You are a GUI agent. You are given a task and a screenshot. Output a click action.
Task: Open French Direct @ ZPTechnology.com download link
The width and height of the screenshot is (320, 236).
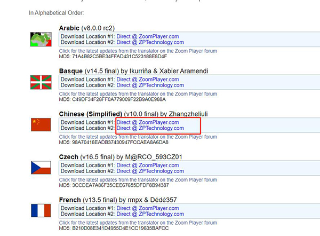click(x=150, y=214)
